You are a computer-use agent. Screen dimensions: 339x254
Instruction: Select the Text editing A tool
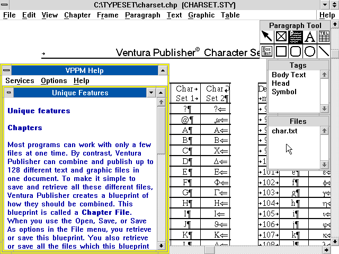[310, 37]
